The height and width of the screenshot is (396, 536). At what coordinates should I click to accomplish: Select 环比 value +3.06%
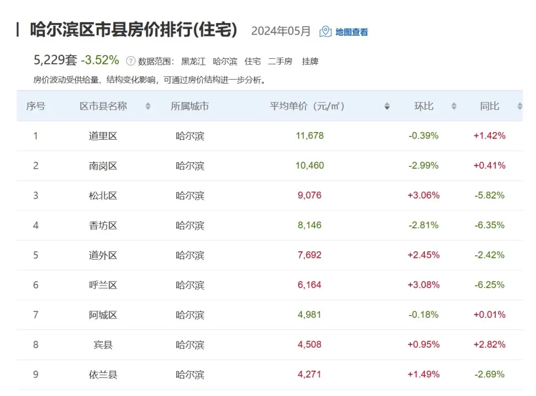pos(424,195)
